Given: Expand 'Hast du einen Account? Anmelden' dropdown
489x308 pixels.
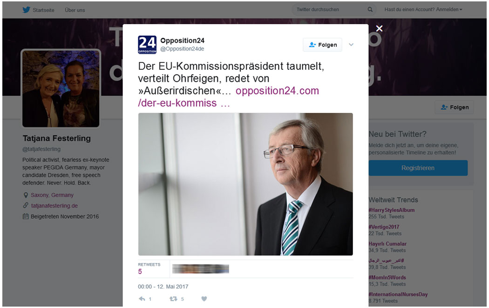Looking at the screenshot, I should [423, 10].
